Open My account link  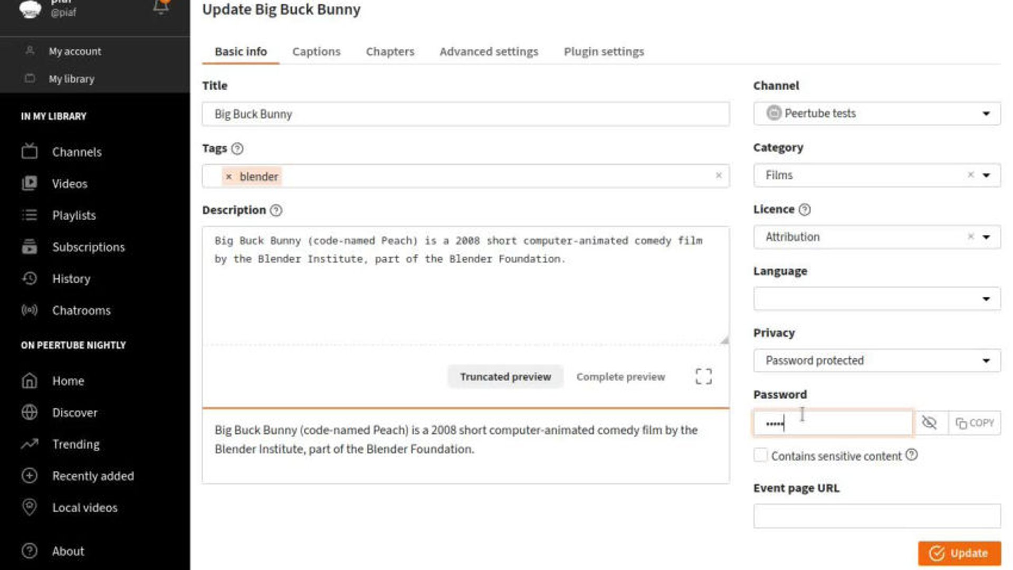coord(75,51)
